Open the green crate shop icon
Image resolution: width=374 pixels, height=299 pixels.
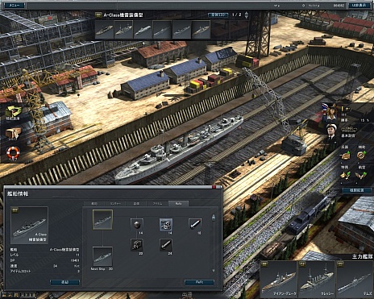(14, 112)
